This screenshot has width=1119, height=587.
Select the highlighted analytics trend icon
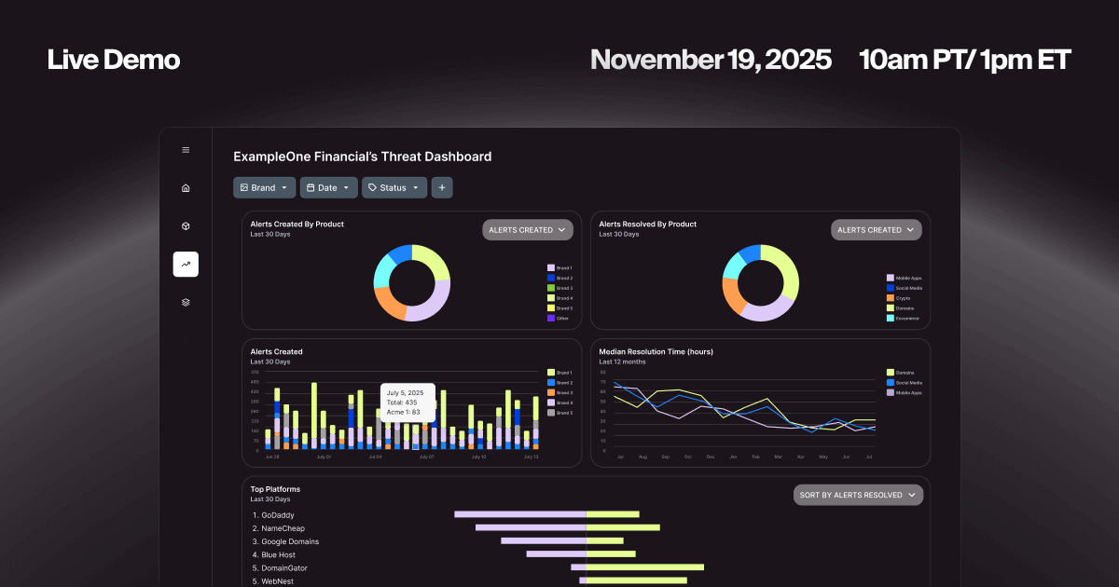(x=186, y=264)
